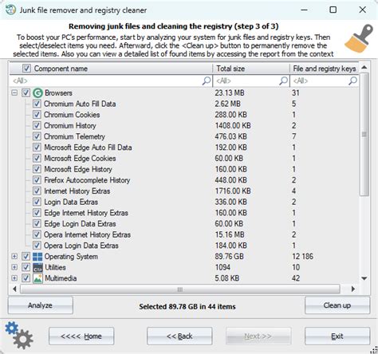Image resolution: width=378 pixels, height=354 pixels.
Task: Click the search magnifier in Total size filter
Action: click(284, 81)
